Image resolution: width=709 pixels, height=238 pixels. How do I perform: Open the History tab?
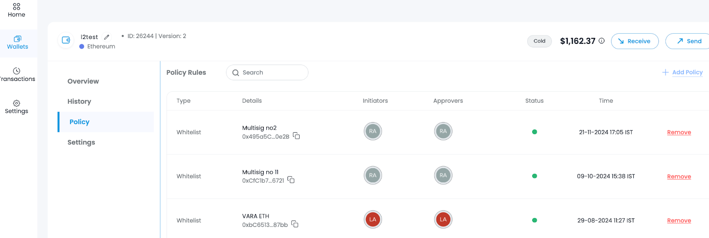point(79,102)
